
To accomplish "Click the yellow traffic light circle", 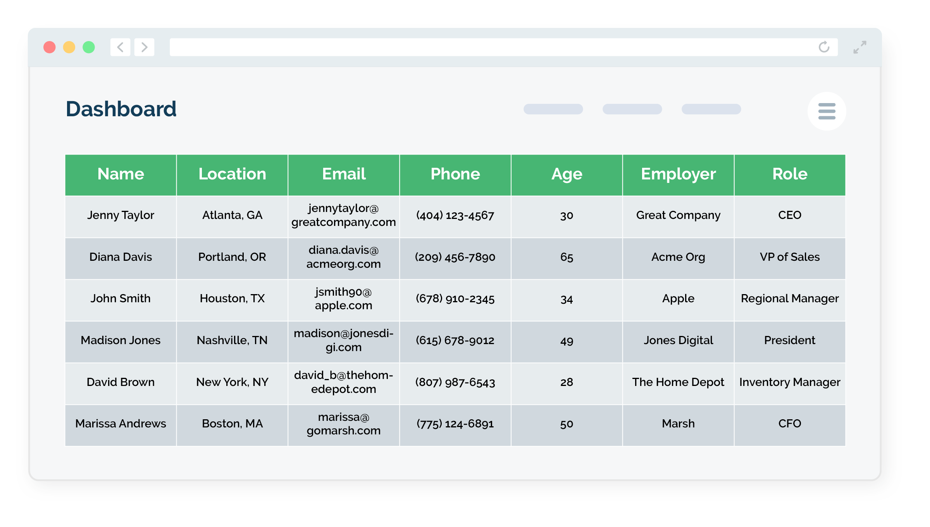I will (x=69, y=46).
